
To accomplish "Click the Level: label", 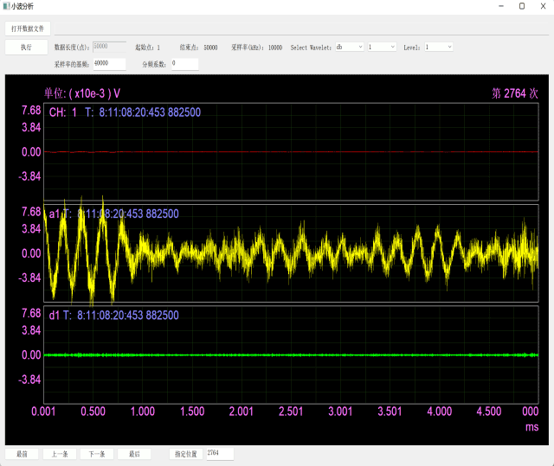I will point(412,48).
